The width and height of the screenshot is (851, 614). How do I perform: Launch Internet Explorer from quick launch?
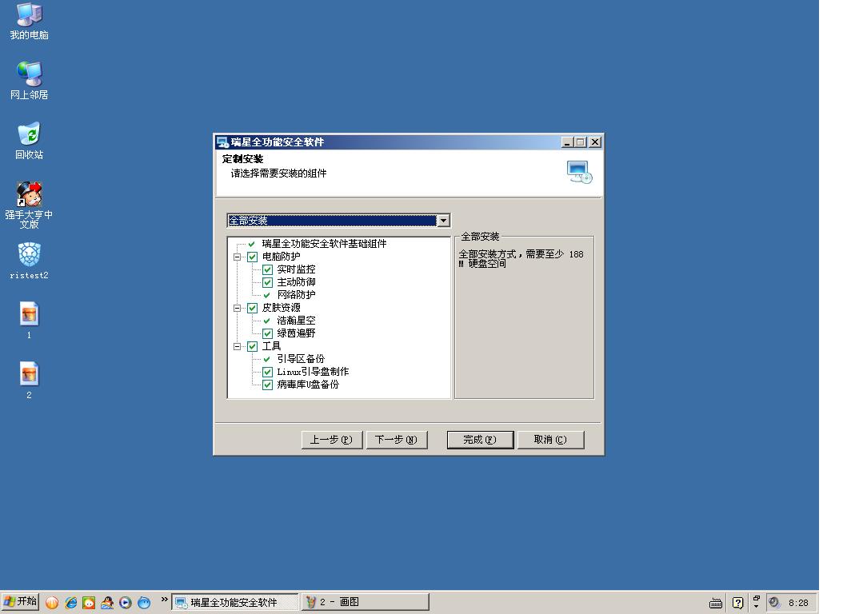coord(70,603)
